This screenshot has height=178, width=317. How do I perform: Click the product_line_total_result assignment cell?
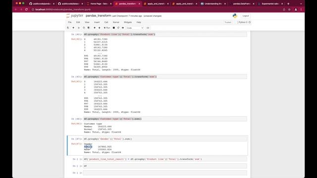[x=165, y=159]
